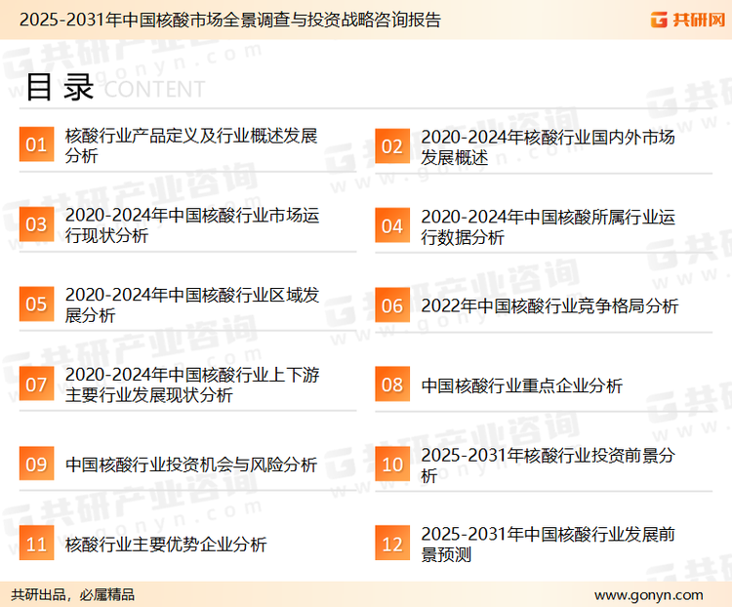The width and height of the screenshot is (732, 607).
Task: Open chapter 核酸行业主要优势企业分析
Action: [x=166, y=545]
